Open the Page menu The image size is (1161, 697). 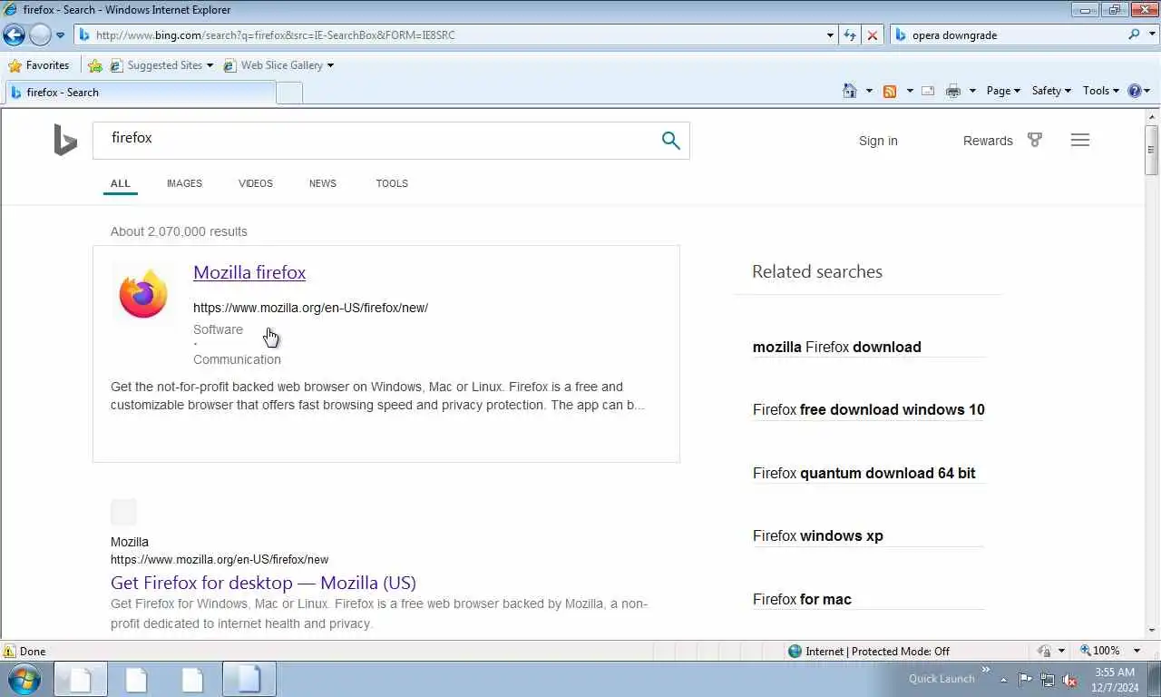click(x=1003, y=91)
